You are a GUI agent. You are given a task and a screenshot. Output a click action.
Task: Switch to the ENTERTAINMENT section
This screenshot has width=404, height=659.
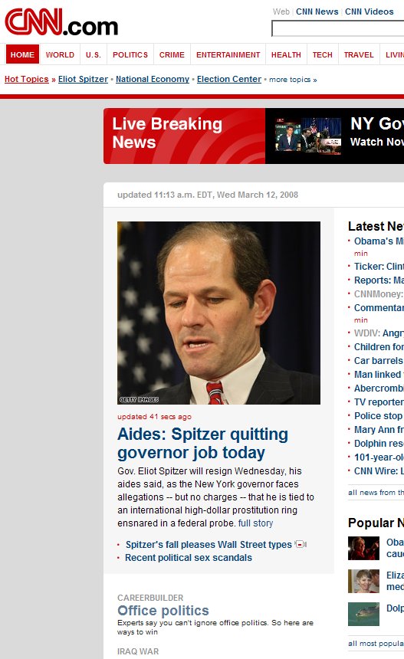(228, 54)
